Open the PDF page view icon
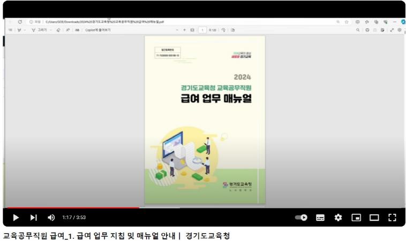The image size is (406, 241). click(233, 30)
